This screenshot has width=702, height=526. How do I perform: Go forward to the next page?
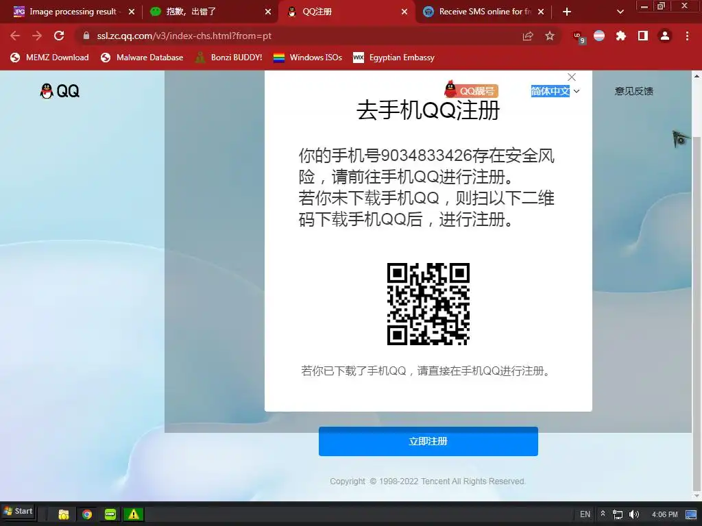pyautogui.click(x=37, y=36)
